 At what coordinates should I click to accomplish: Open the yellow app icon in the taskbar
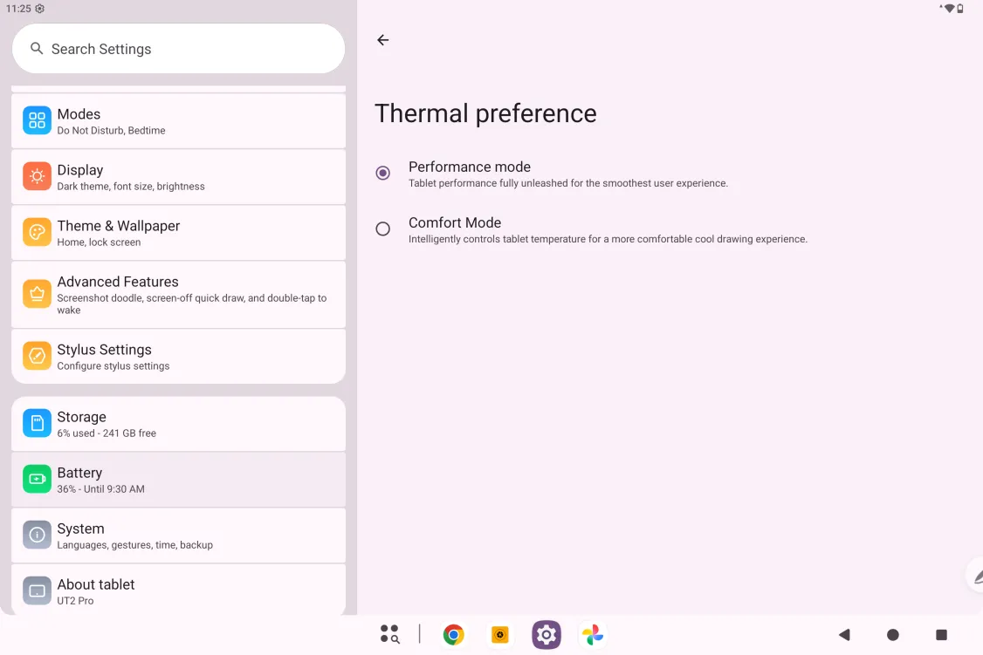click(499, 635)
